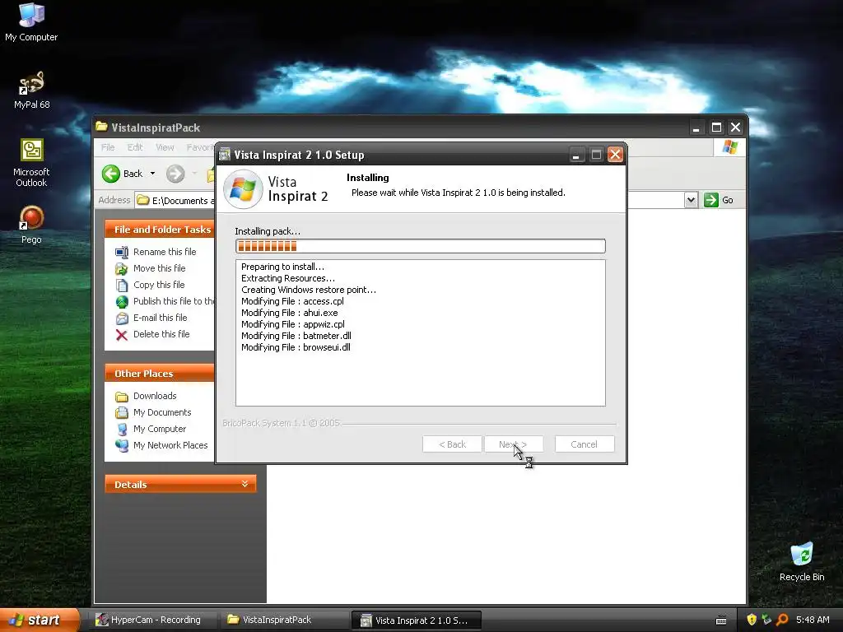
Task: Open the My Computer desktop icon
Action: coord(31,21)
